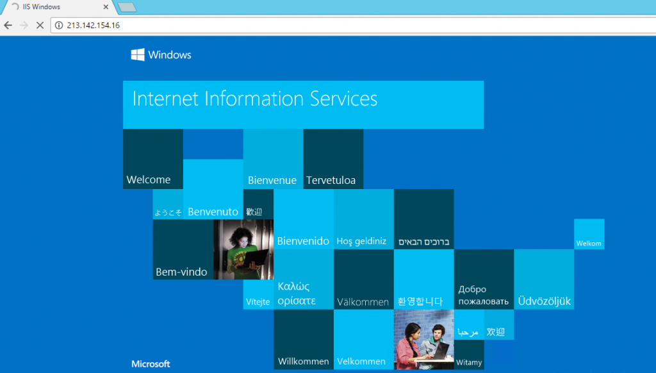The height and width of the screenshot is (373, 656).
Task: Click the browser forward arrow
Action: tap(24, 25)
